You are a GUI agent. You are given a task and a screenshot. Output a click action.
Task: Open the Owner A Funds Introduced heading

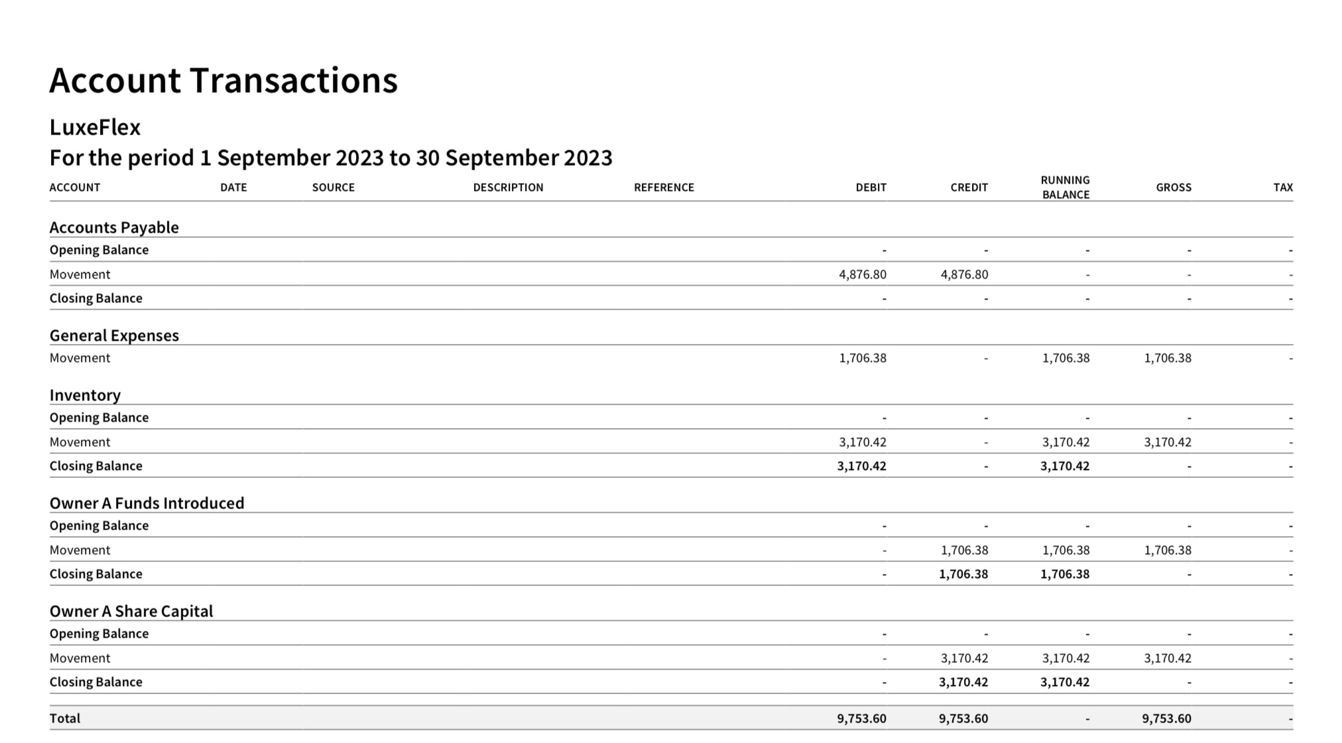point(147,503)
